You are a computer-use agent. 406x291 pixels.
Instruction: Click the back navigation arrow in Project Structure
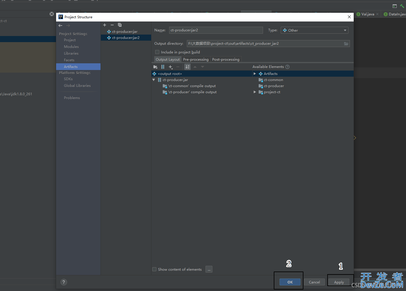coord(60,26)
